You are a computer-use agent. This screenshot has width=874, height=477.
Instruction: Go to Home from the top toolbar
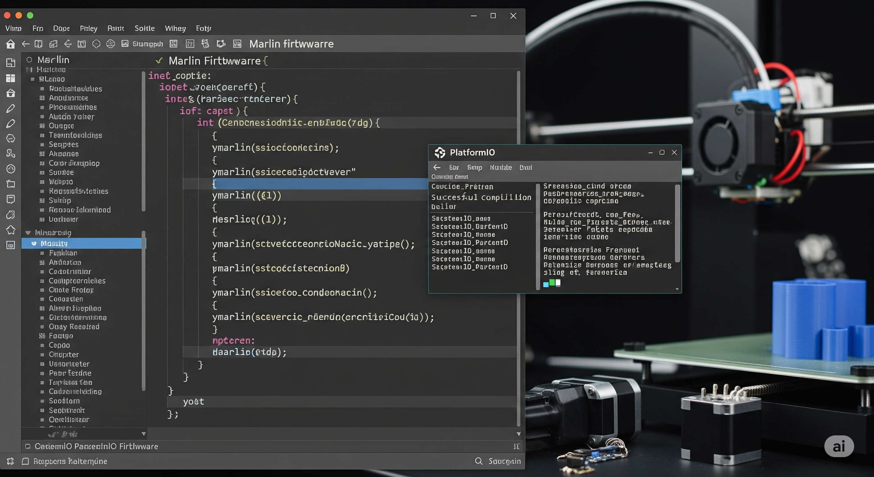[11, 44]
